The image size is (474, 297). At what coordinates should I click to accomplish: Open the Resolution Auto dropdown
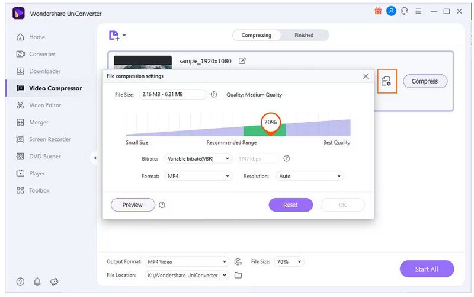[309, 176]
